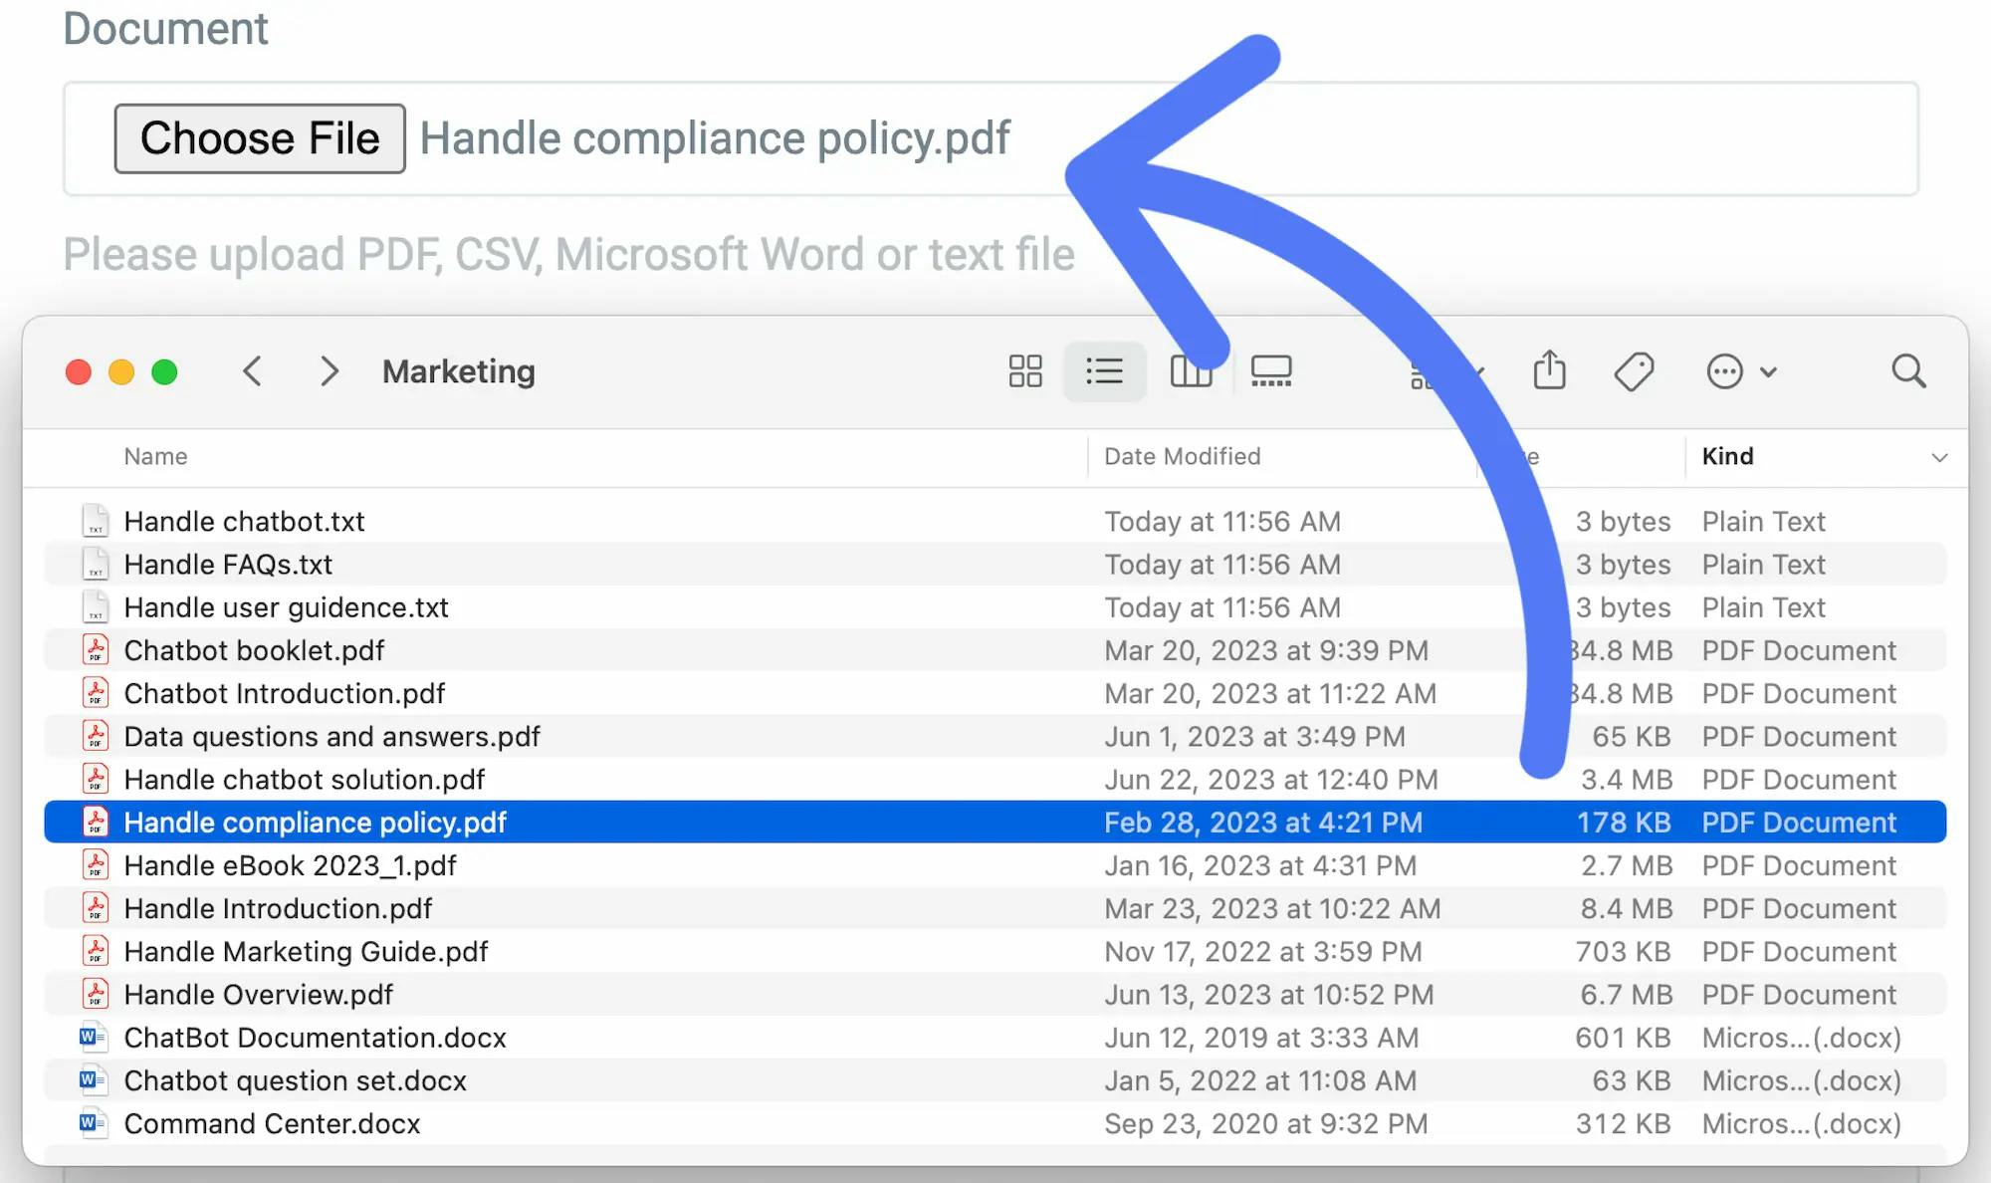Select Handle Overview.pdf file
Screen dimensions: 1991x1183
tap(258, 994)
